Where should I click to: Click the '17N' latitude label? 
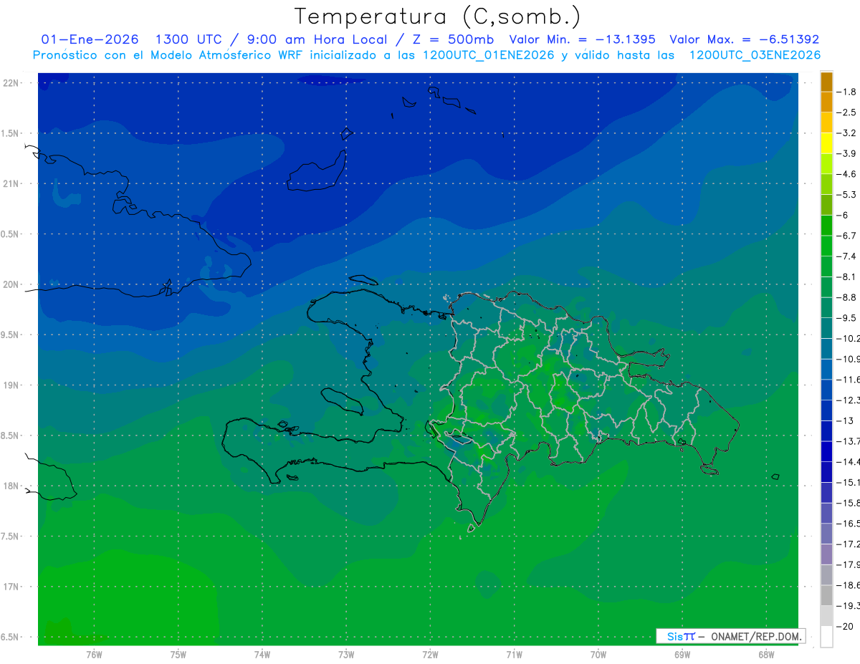[x=10, y=587]
